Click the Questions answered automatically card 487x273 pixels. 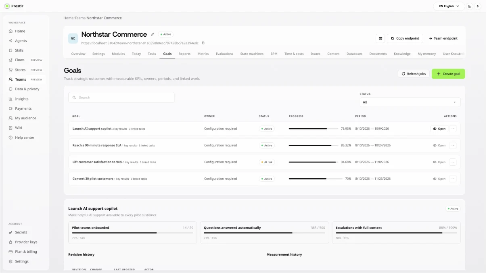[x=264, y=233]
